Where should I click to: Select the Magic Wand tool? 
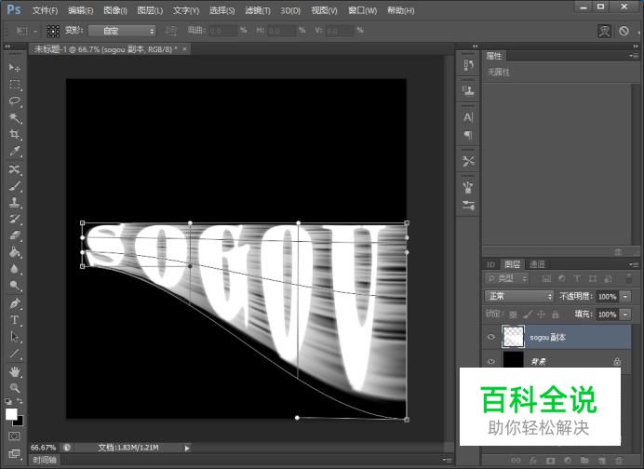[x=15, y=118]
